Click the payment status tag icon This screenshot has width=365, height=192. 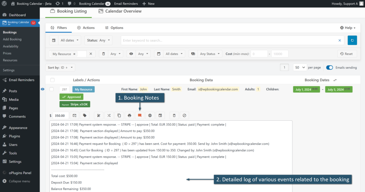pos(85,115)
